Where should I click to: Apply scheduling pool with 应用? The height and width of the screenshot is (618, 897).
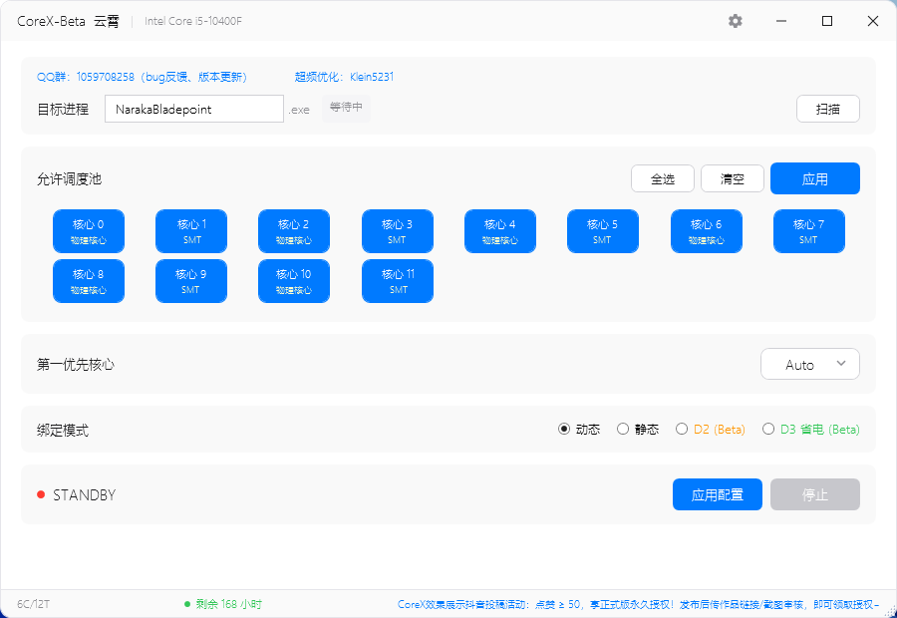[x=814, y=178]
